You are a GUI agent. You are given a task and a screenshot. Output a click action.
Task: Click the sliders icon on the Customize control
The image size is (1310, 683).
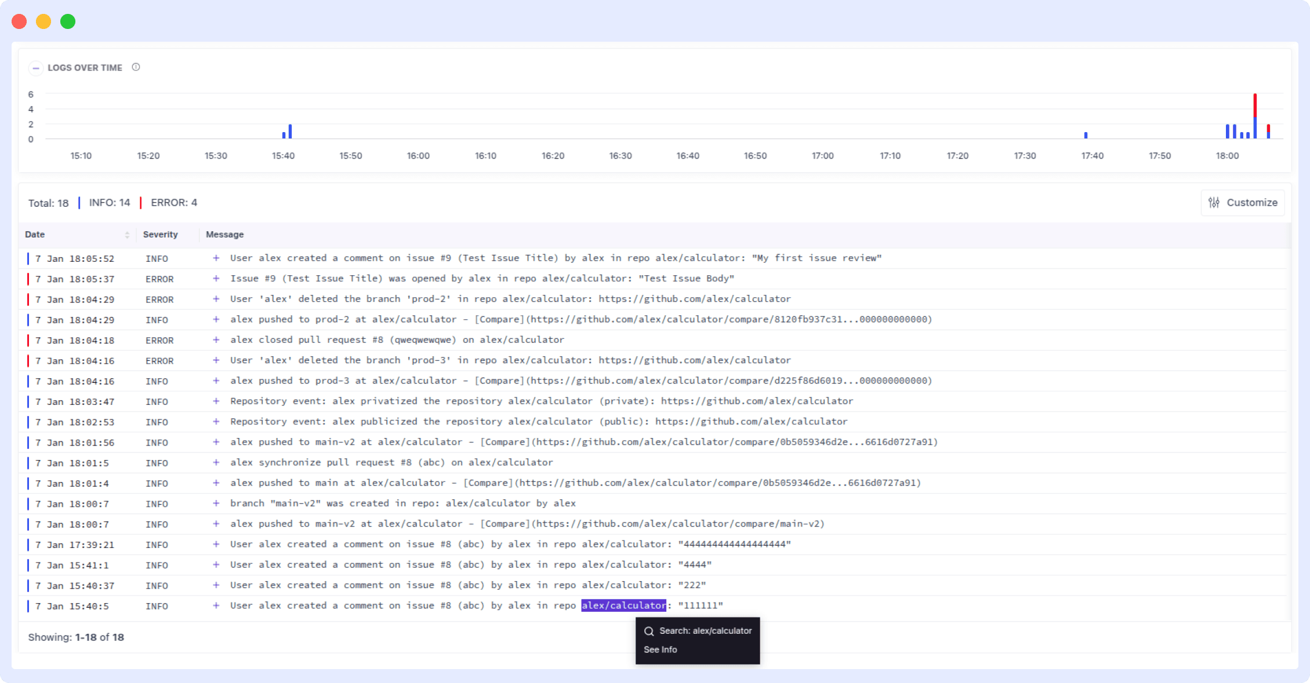1214,202
